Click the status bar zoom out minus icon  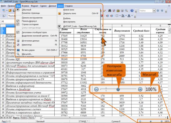[140, 121]
